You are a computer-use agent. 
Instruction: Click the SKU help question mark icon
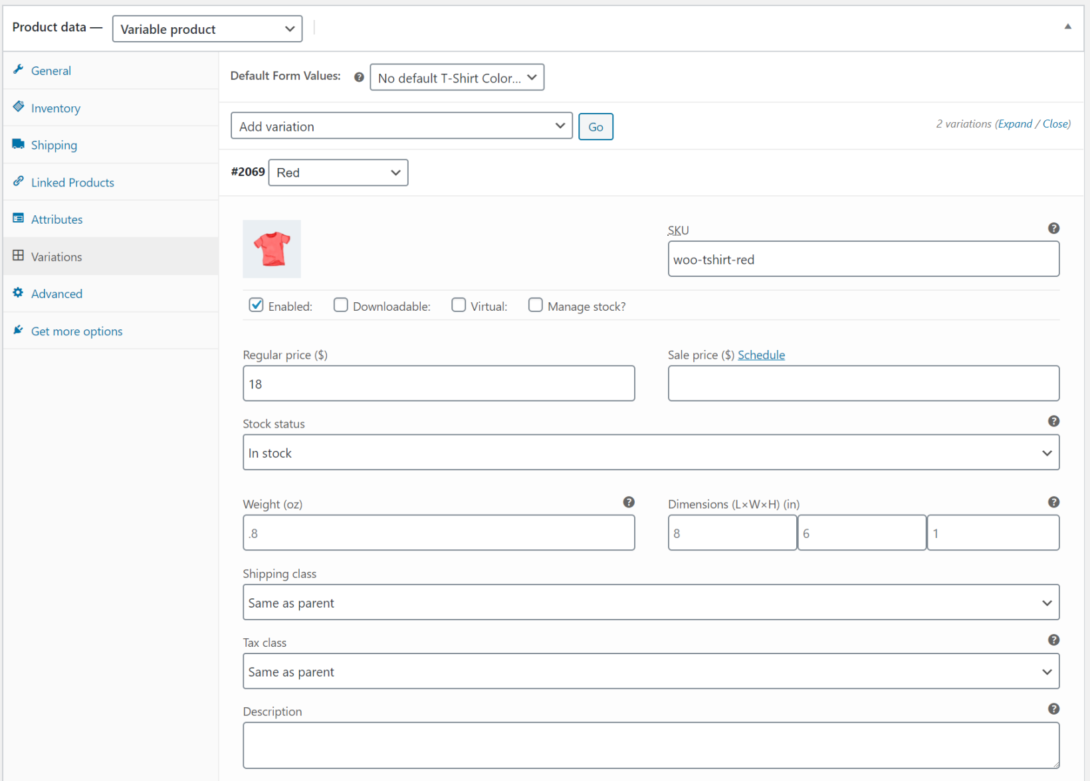click(1053, 228)
